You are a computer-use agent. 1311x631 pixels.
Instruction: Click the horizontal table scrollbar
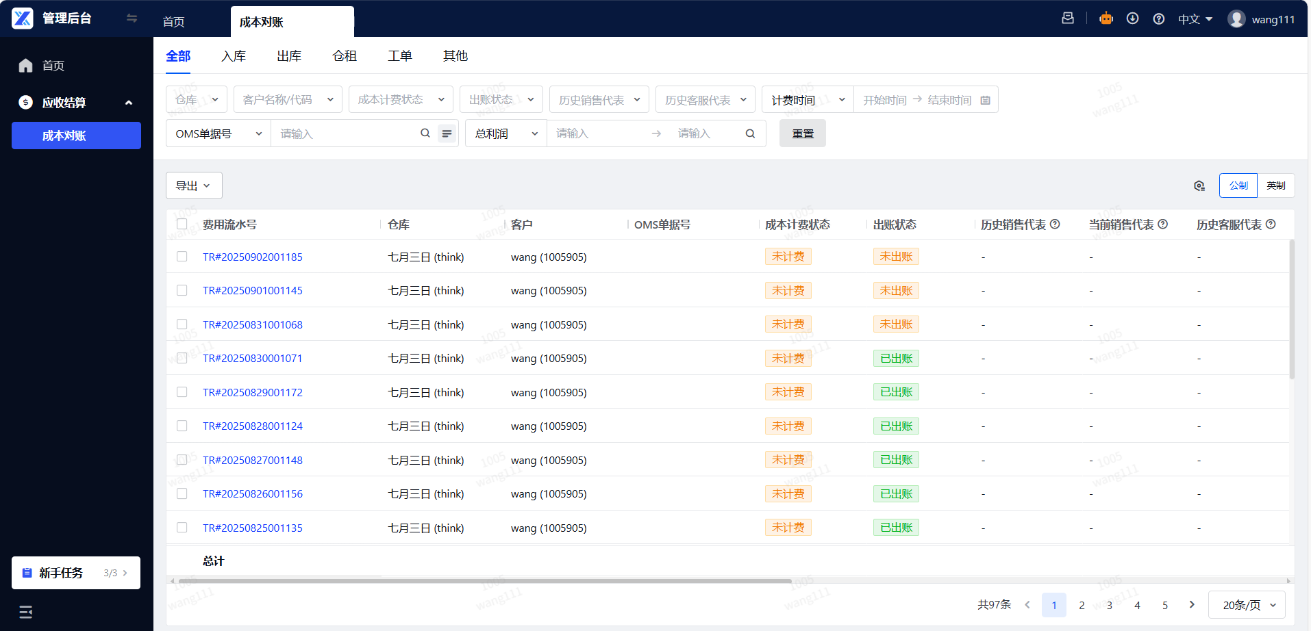[485, 581]
